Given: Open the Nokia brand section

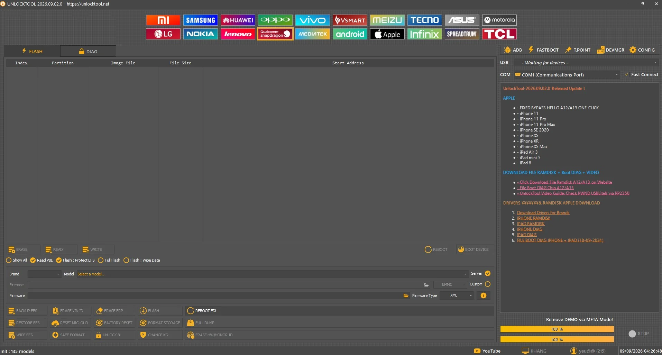Looking at the screenshot, I should click(x=200, y=34).
